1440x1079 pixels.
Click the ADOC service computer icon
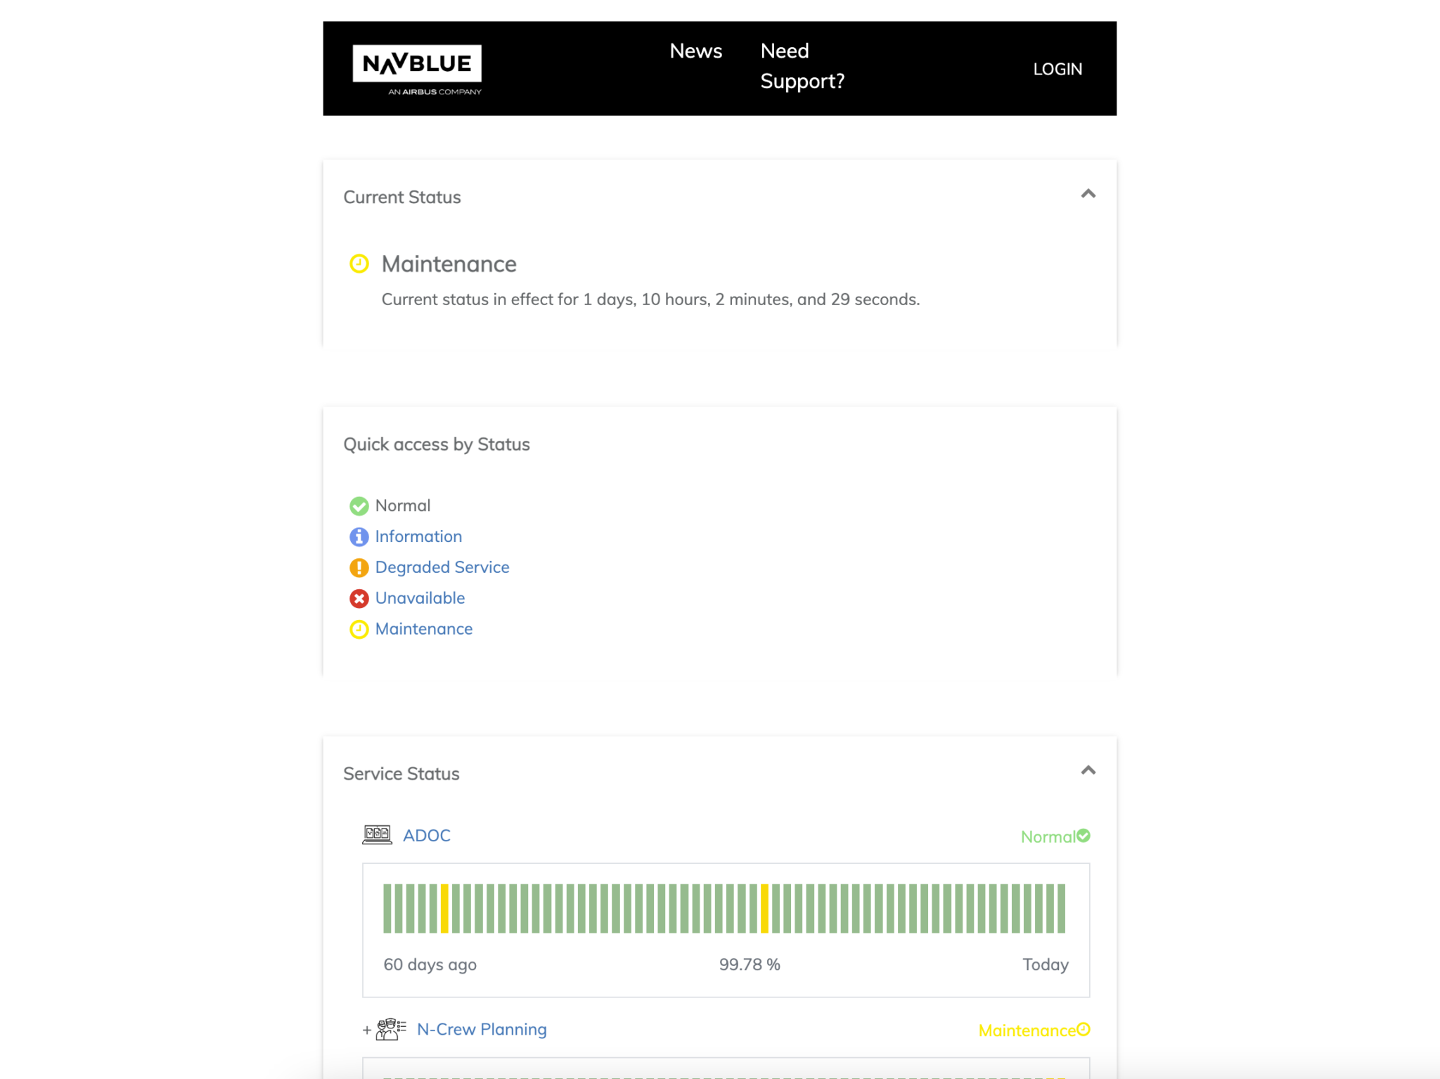point(378,834)
